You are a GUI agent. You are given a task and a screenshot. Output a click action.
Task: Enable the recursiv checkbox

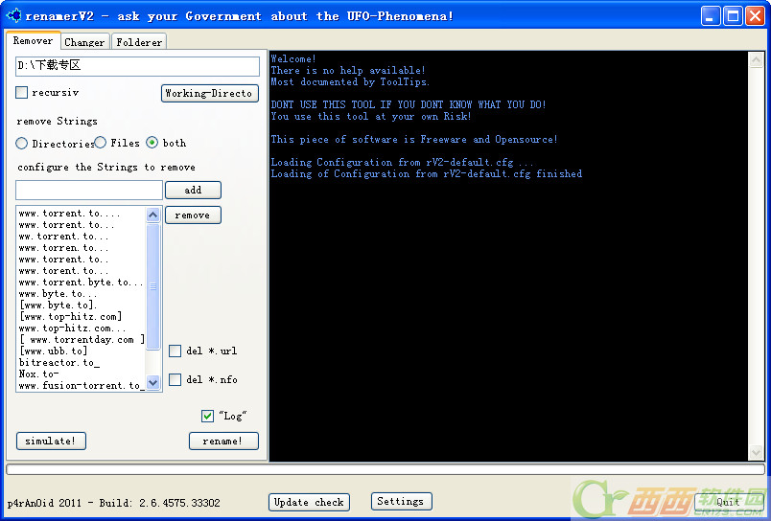(22, 92)
